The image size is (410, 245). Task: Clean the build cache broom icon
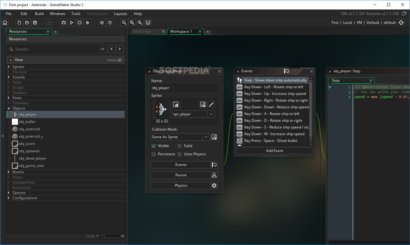coord(88,23)
